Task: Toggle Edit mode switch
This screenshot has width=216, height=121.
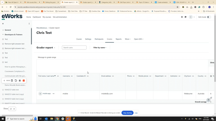Action: tap(209, 17)
